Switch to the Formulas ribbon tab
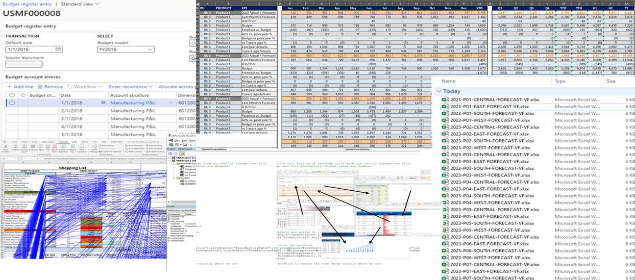The width and height of the screenshot is (635, 280). [63, 142]
